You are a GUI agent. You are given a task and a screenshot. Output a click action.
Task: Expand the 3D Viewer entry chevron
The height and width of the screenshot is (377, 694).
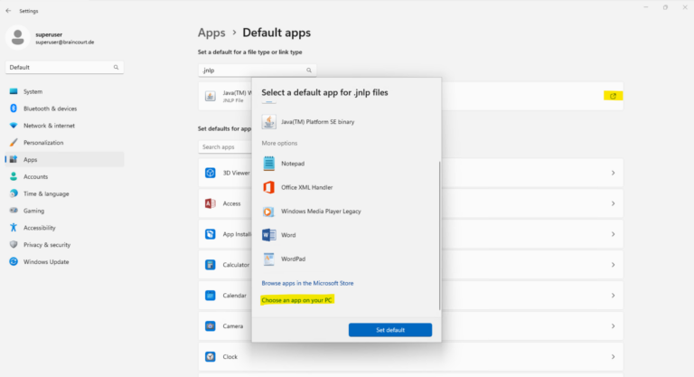[613, 173]
